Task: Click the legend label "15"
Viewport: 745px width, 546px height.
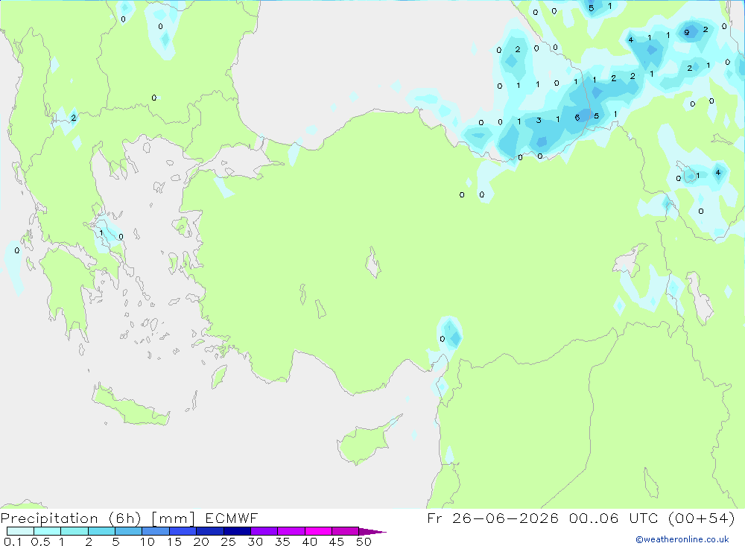Action: (174, 542)
